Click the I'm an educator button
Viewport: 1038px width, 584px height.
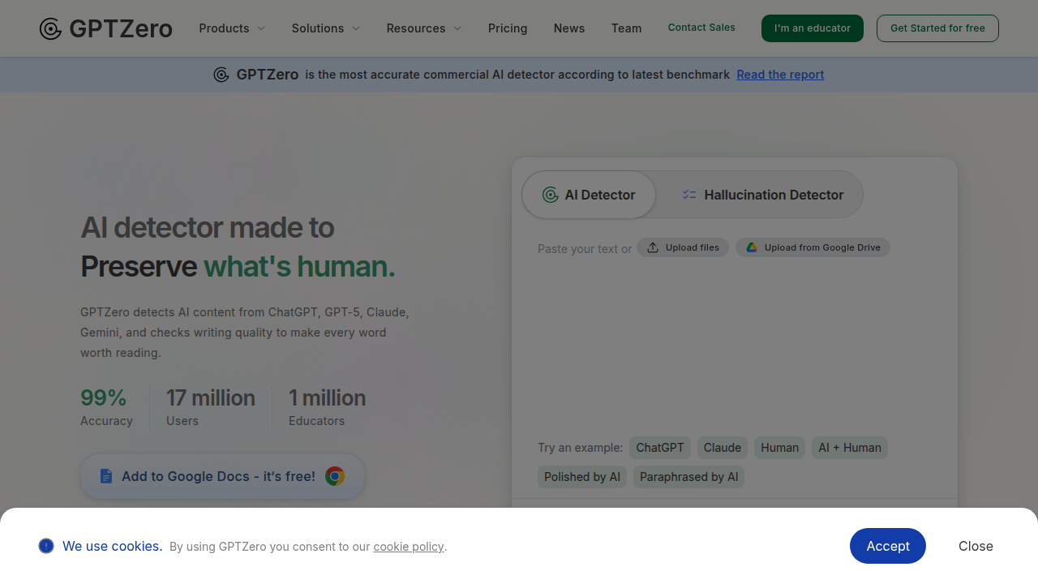[x=813, y=28]
